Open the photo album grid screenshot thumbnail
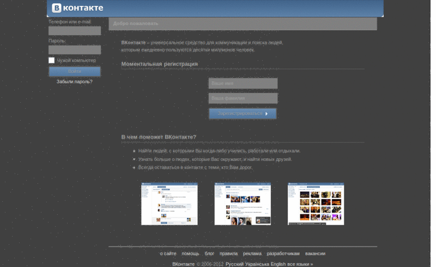Image resolution: width=436 pixels, height=267 pixels. point(316,204)
